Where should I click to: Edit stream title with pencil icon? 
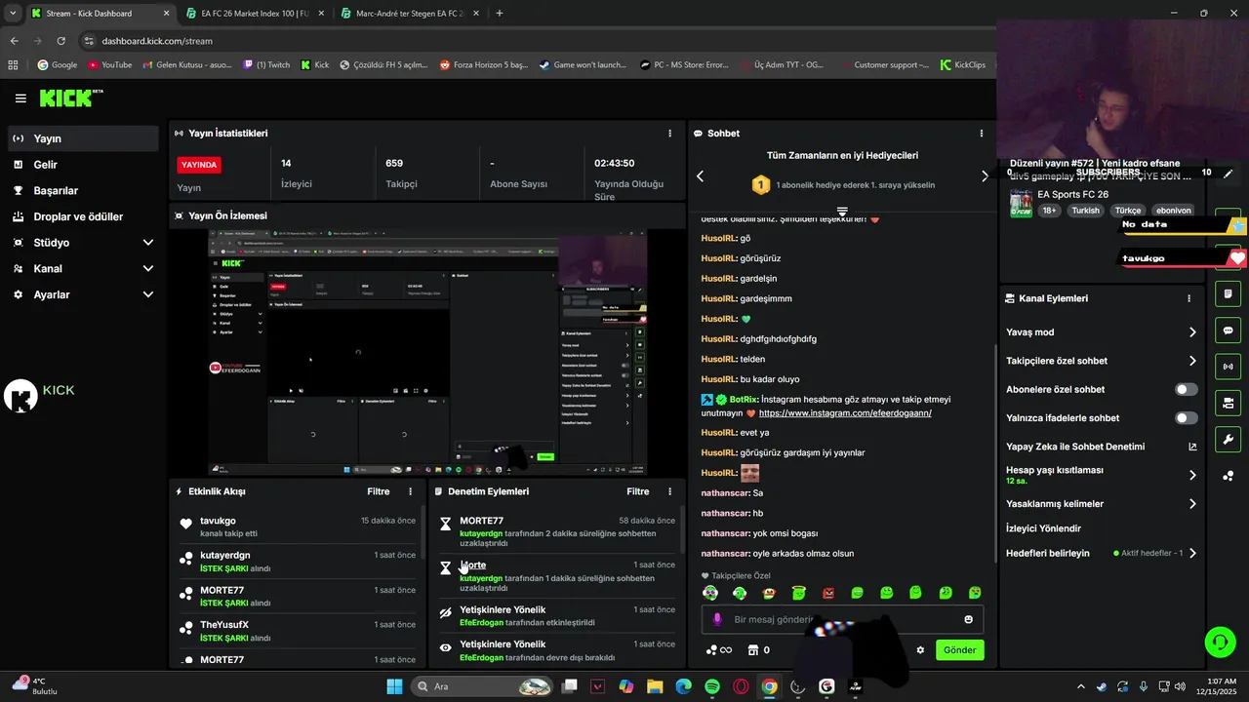point(1229,174)
